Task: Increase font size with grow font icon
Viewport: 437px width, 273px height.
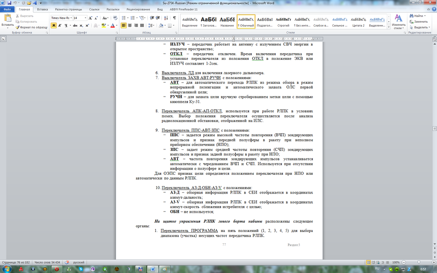Action: tap(90, 18)
